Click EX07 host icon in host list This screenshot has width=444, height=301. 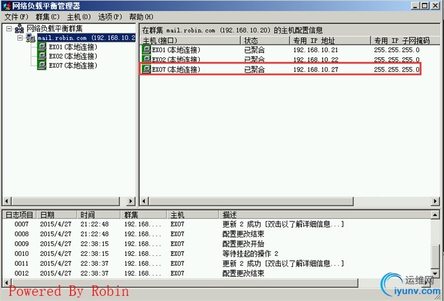click(146, 69)
